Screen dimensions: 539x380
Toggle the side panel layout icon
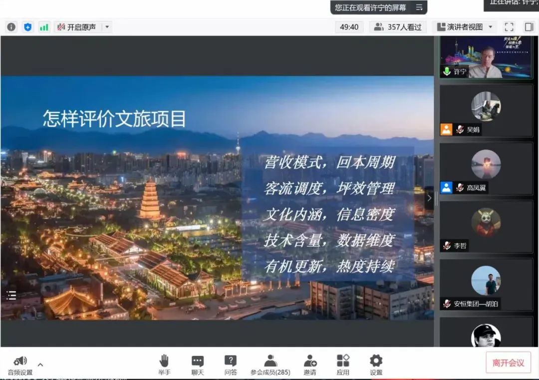click(529, 27)
